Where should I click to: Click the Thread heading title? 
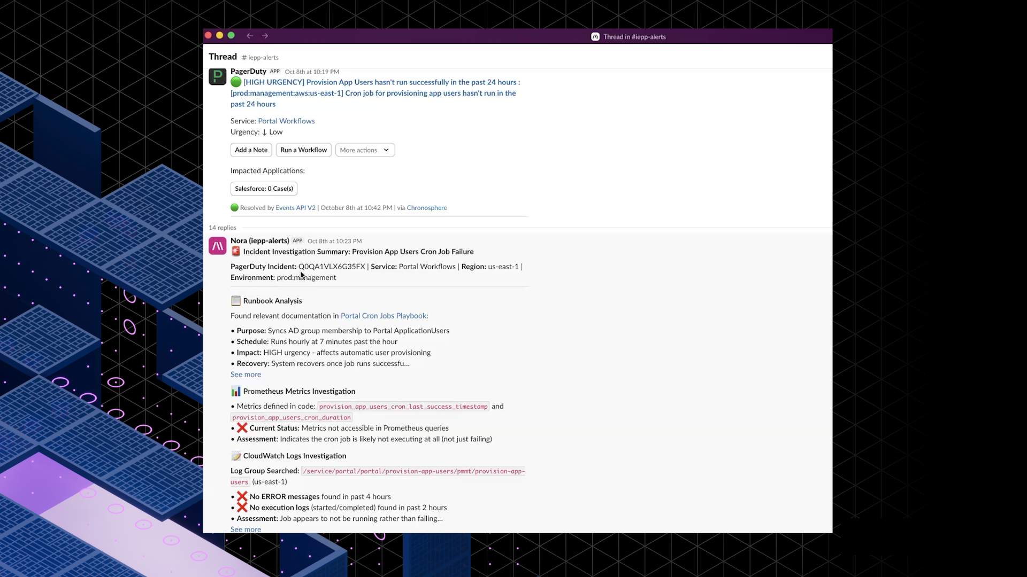point(223,57)
